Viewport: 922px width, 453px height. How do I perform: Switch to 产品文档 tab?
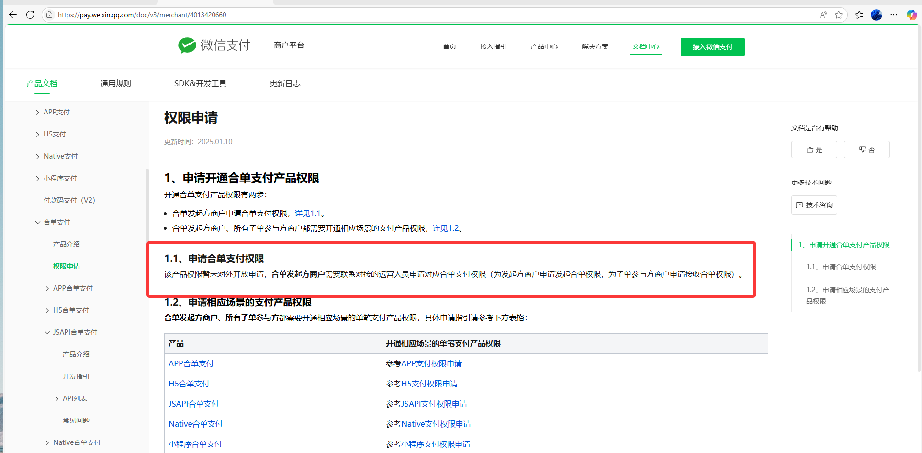point(42,84)
